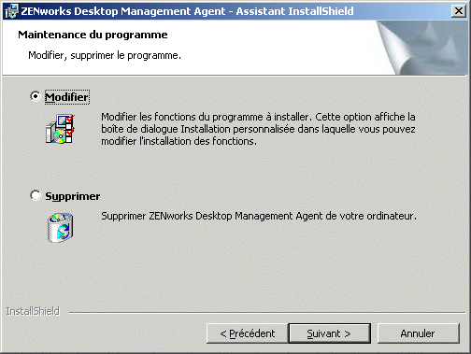Cancel setup with the Annuler button
Image resolution: width=471 pixels, height=354 pixels.
pyautogui.click(x=419, y=333)
